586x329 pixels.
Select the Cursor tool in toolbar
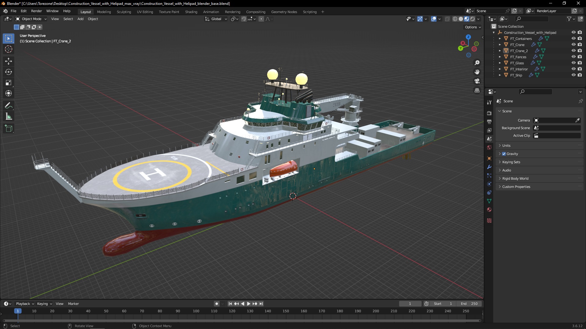9,49
